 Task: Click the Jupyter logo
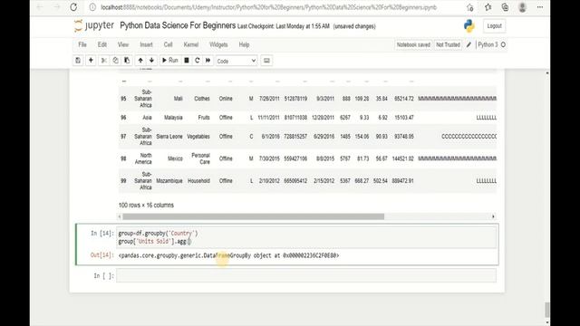tap(94, 26)
